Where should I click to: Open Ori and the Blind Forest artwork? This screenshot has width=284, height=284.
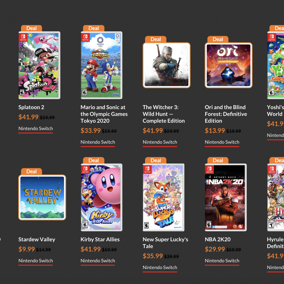tap(228, 65)
